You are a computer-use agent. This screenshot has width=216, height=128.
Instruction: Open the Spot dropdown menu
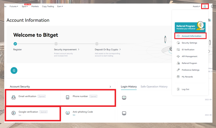pos(25,6)
